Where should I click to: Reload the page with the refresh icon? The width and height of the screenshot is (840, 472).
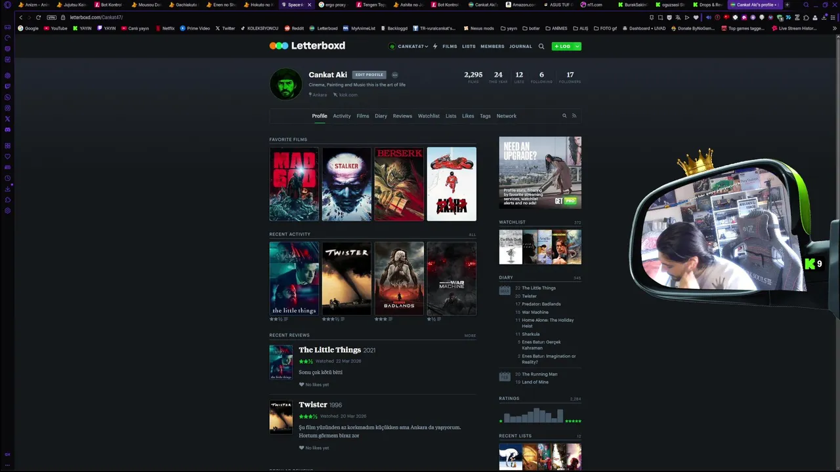point(38,17)
